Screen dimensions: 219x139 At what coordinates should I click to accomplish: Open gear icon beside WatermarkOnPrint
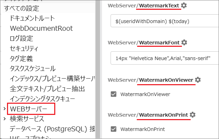[x=193, y=115]
